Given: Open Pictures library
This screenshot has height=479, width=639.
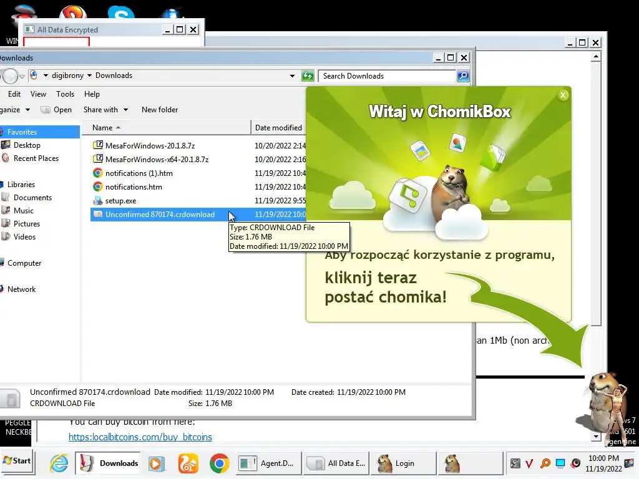Looking at the screenshot, I should [x=26, y=223].
